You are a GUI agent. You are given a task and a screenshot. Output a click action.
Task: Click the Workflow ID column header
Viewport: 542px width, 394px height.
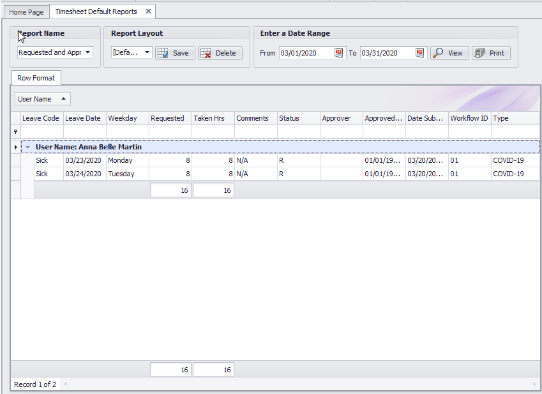[469, 118]
